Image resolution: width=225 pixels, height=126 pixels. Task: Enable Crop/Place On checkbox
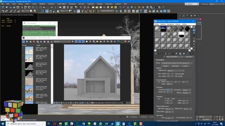click(157, 99)
